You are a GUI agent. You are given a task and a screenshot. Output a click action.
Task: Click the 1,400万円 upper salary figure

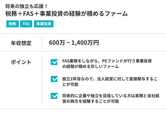(85, 43)
